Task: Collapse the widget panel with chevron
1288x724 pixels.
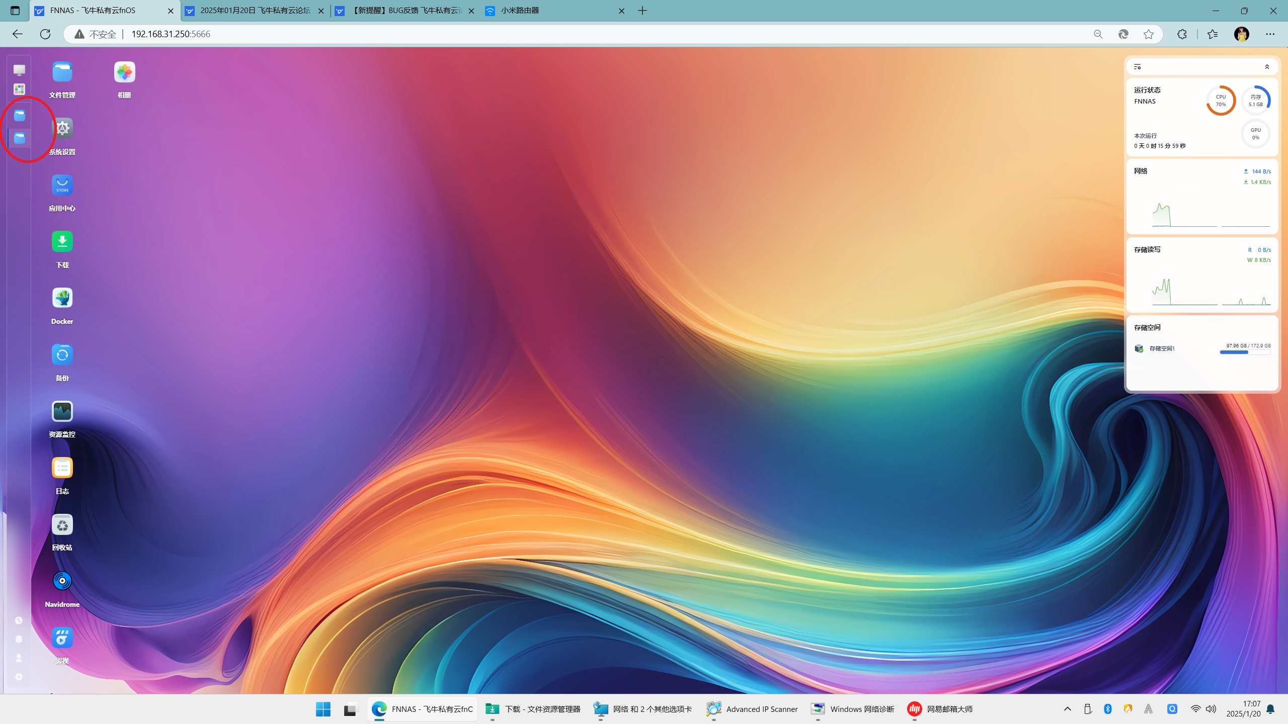Action: coord(1267,67)
